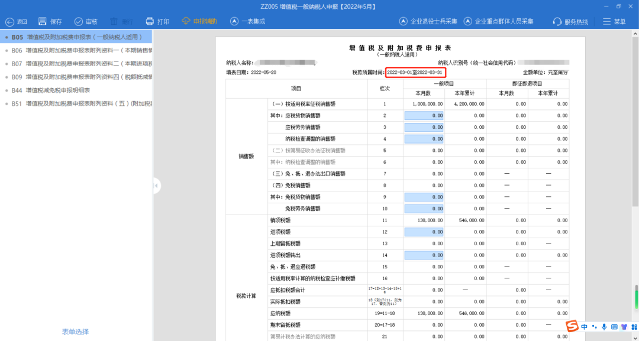Click the 审核 (Audit) toolbar icon
639x341 pixels.
(x=85, y=21)
